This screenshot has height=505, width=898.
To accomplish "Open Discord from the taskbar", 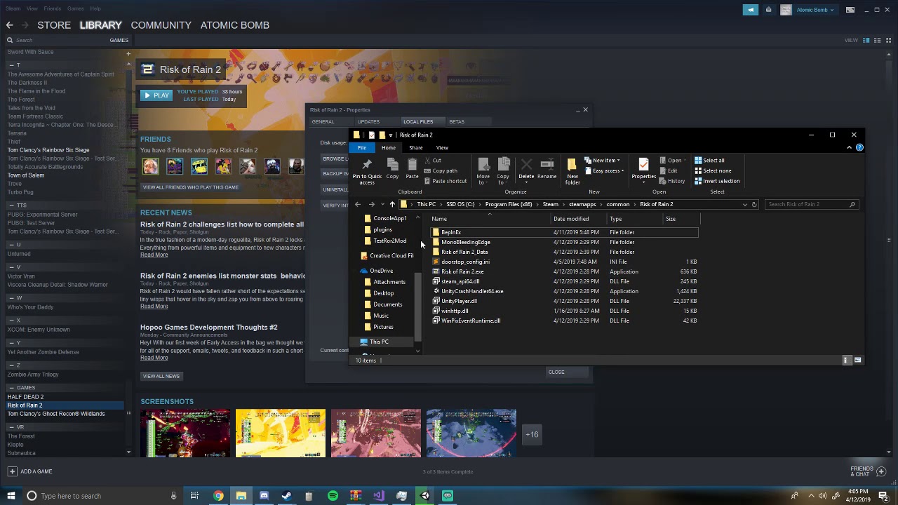I will [x=264, y=496].
